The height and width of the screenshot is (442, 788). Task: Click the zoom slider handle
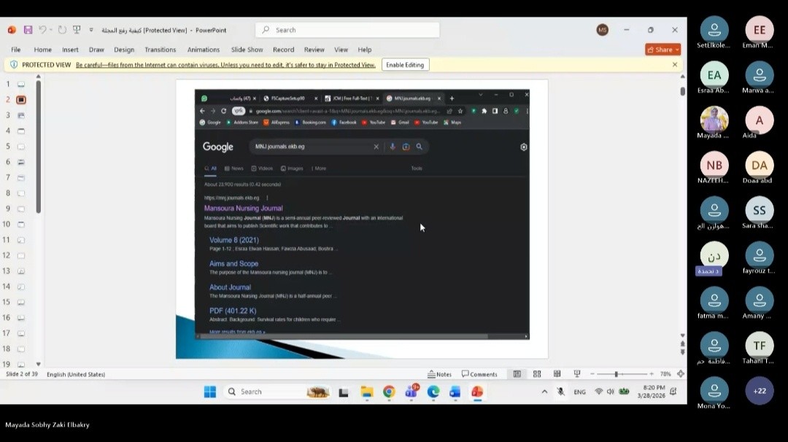point(617,374)
